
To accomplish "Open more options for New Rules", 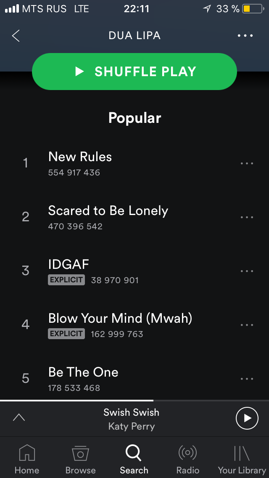I will 247,163.
